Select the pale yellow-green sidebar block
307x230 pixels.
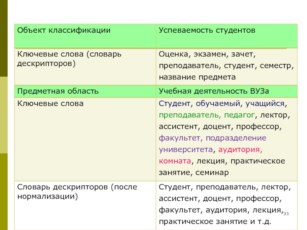pyautogui.click(x=3, y=115)
